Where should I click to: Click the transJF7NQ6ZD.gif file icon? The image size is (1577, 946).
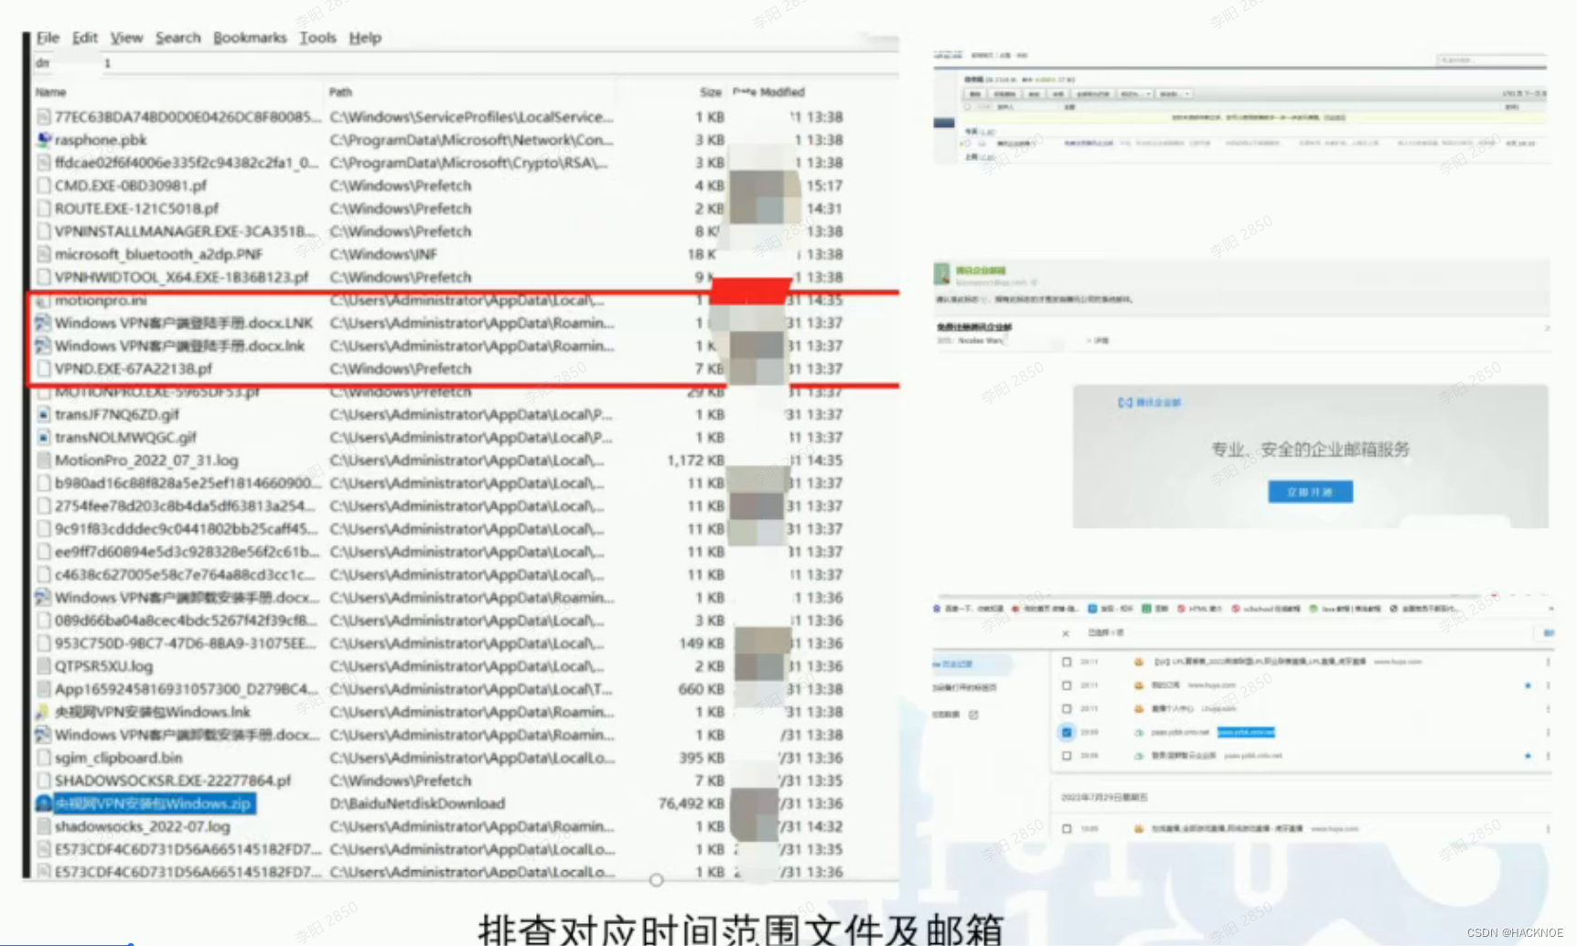click(43, 414)
